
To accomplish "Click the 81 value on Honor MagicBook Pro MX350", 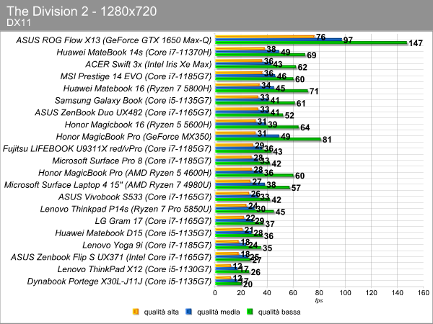I will coord(327,140).
